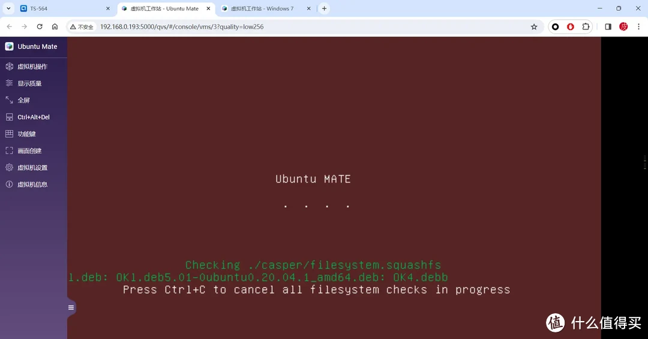Viewport: 648px width, 339px height.
Task: Click the VM info circle icon
Action: click(9, 184)
